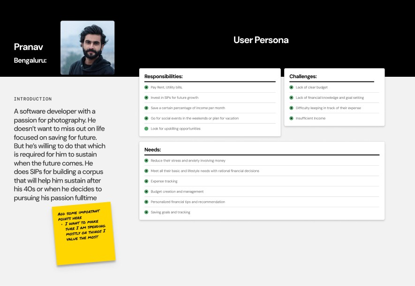Image resolution: width=415 pixels, height=286 pixels.
Task: Select the Responsibilities: heading
Action: pos(164,77)
